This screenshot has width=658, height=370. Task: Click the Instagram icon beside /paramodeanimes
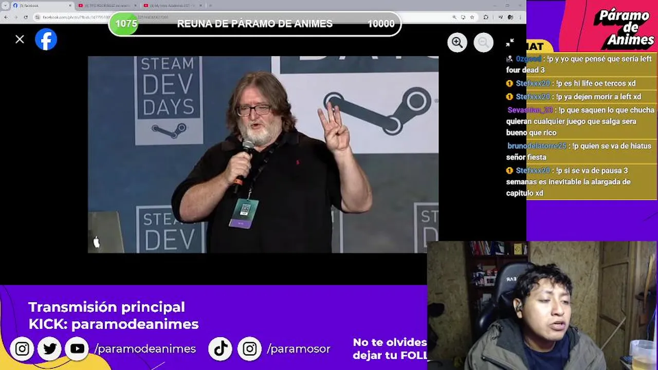coord(22,349)
